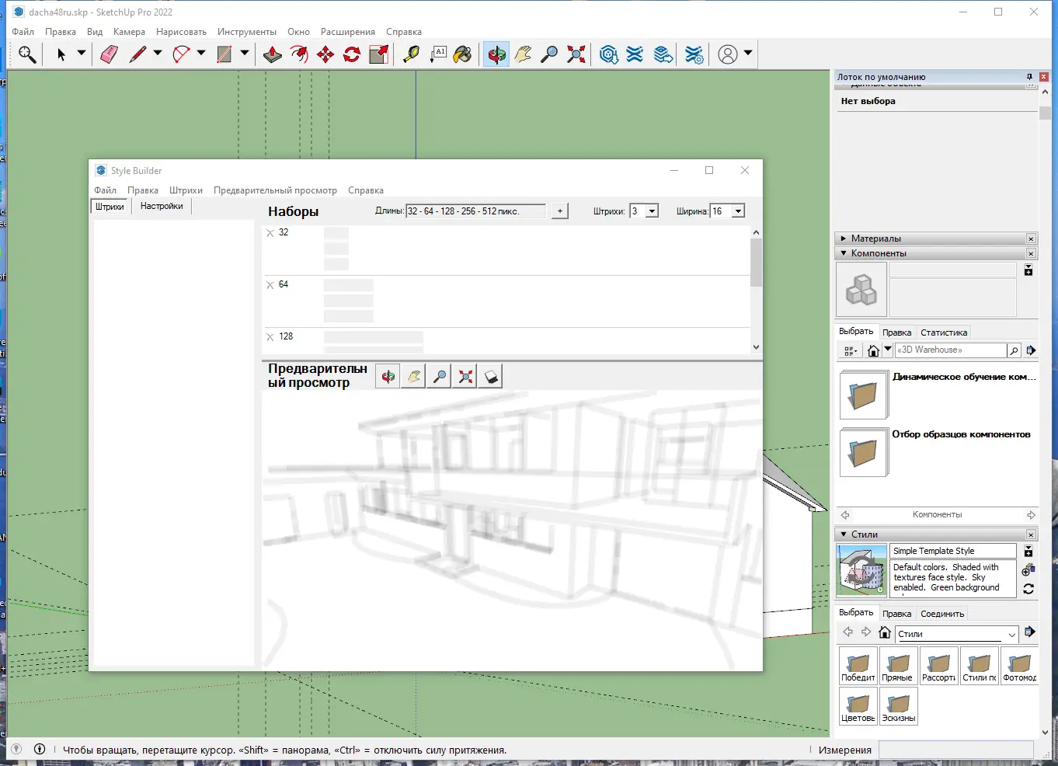This screenshot has height=766, width=1058.
Task: Open the Ширина width dropdown
Action: point(738,211)
